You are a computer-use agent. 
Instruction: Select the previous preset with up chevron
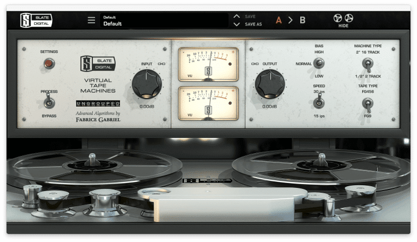click(236, 16)
